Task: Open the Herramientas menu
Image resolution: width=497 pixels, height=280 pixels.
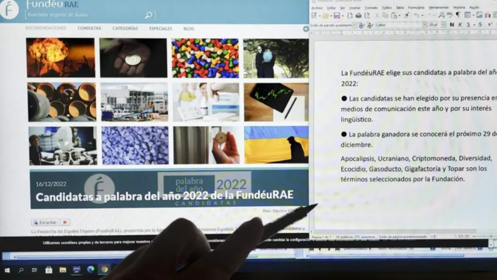Action: (x=438, y=7)
